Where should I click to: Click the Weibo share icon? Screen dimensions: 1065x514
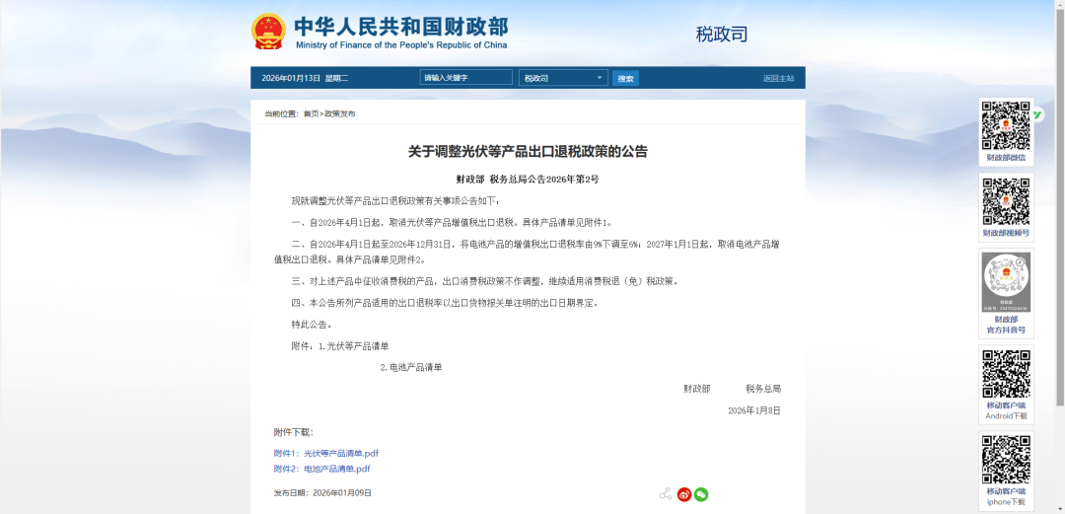683,494
